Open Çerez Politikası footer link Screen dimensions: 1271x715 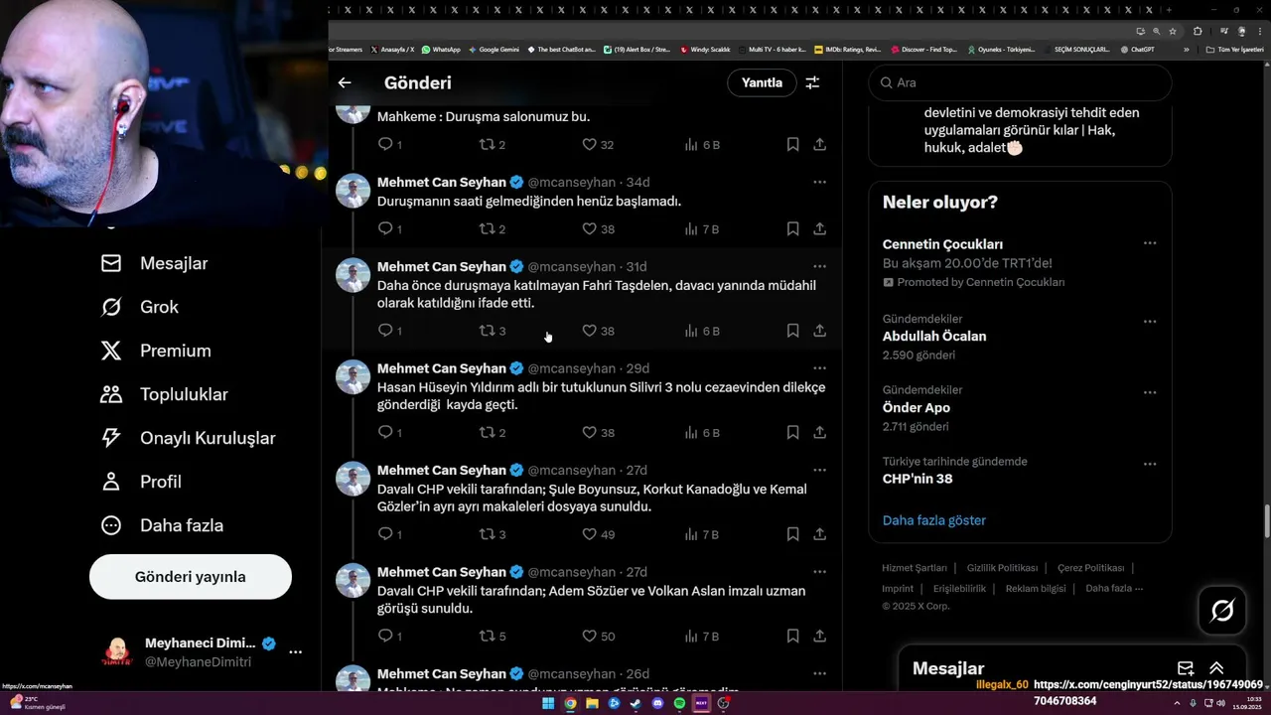(1090, 568)
